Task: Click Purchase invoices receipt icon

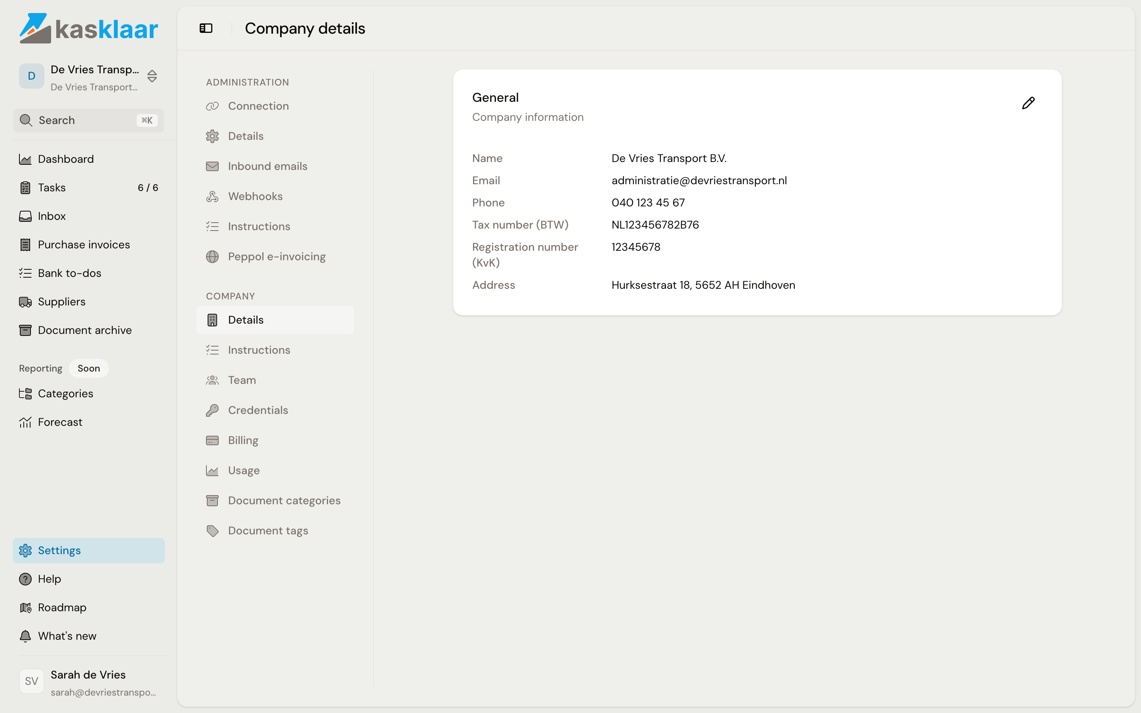Action: 25,245
